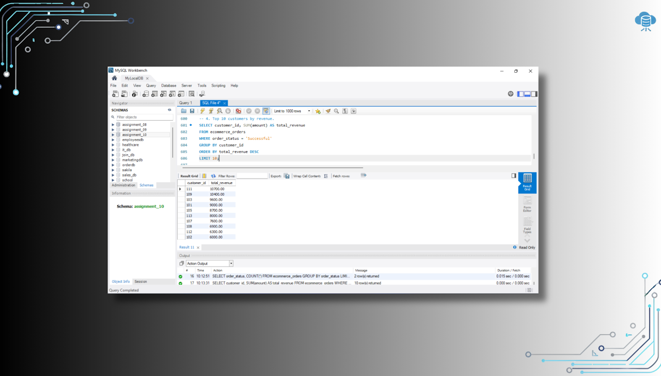Execute statement under cursor icon
Viewport: 661px width, 376px height.
click(x=211, y=111)
